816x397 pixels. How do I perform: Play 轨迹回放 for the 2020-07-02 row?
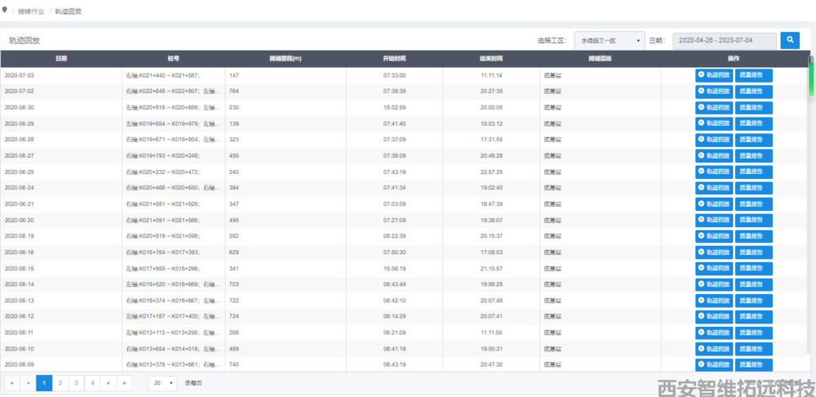714,91
